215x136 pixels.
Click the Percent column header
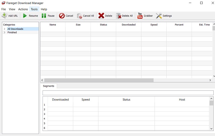(179, 24)
